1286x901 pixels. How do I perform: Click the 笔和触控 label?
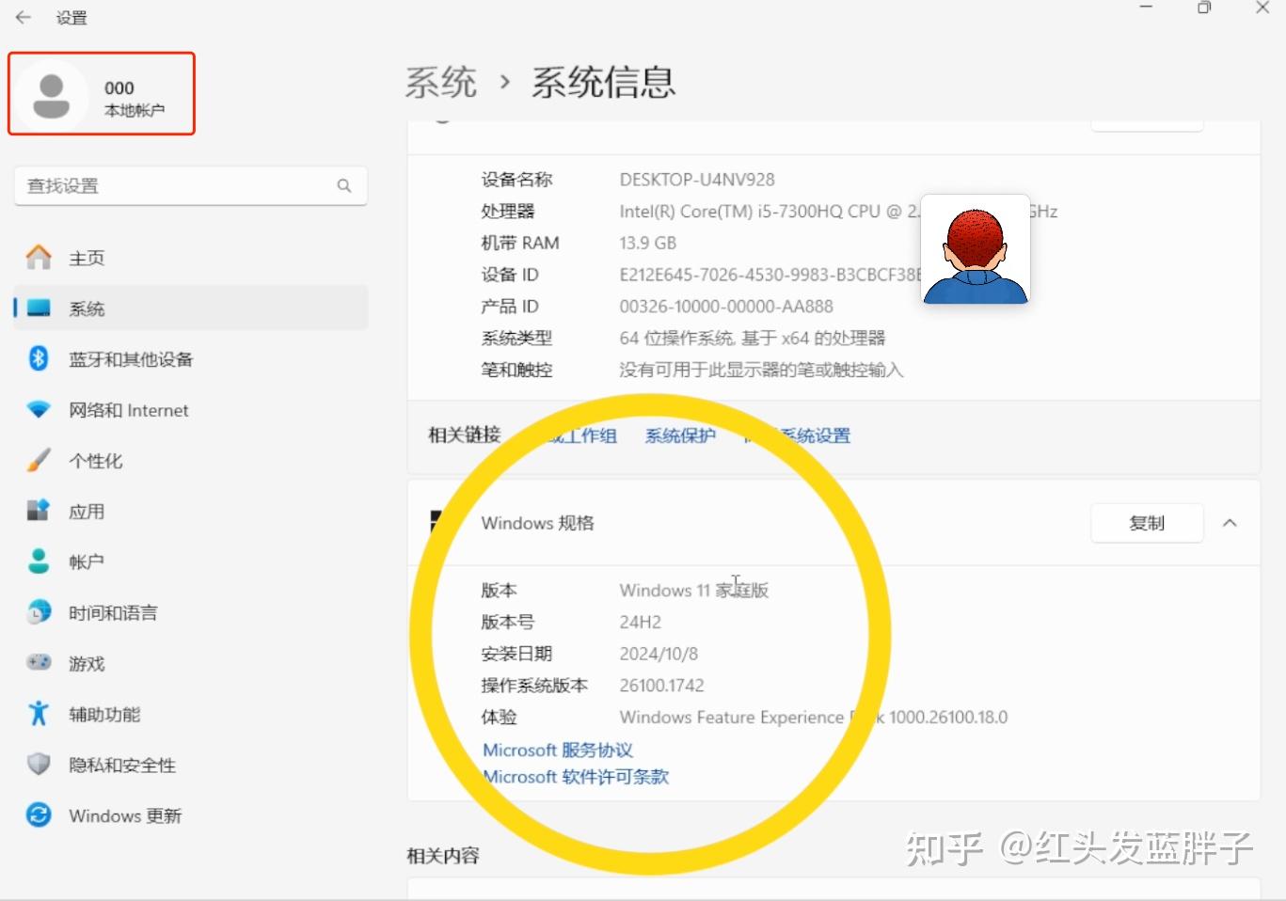516,370
